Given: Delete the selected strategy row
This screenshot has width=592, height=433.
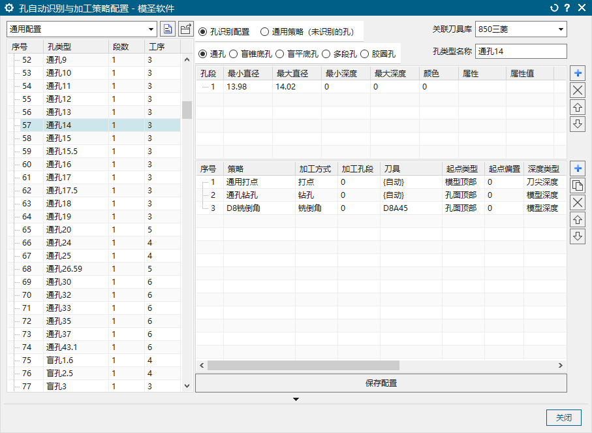Looking at the screenshot, I should point(578,202).
